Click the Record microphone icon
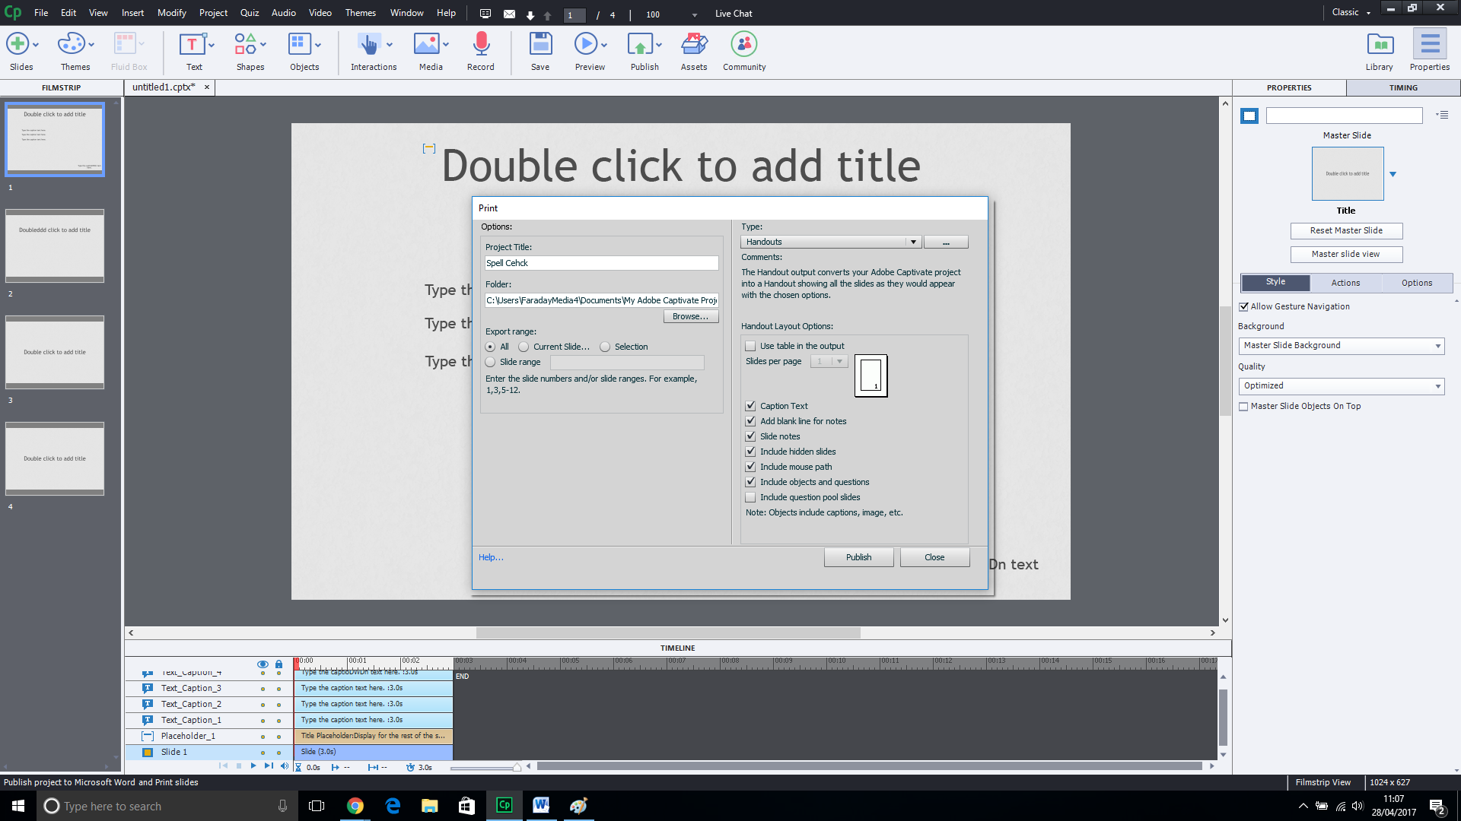Image resolution: width=1461 pixels, height=821 pixels. click(x=480, y=45)
